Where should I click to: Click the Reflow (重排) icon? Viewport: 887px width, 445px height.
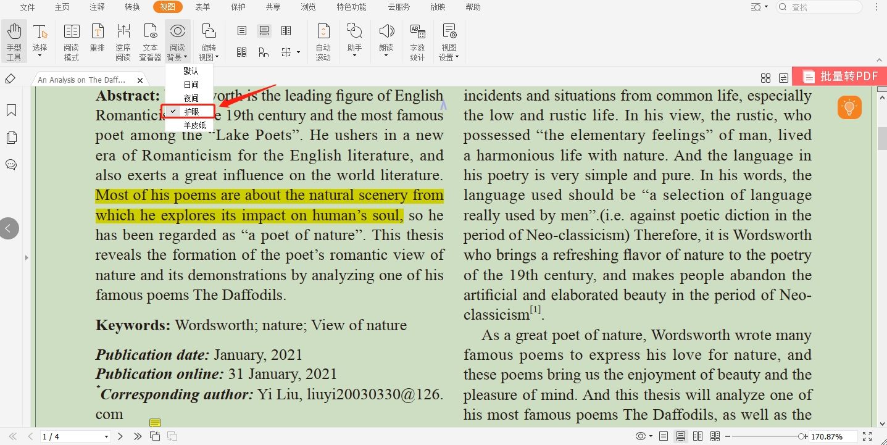[x=97, y=41]
